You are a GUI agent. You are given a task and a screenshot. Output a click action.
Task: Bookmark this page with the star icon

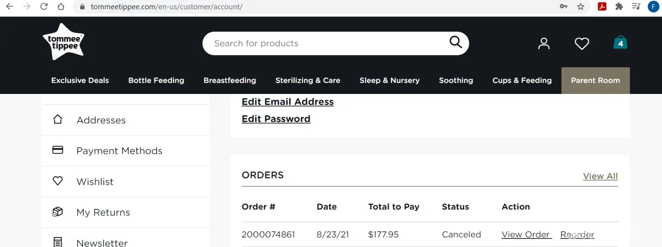coord(581,7)
